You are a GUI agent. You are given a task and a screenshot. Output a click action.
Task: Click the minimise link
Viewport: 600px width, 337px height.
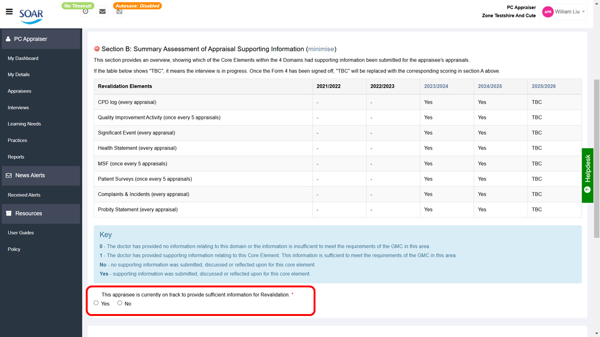click(321, 49)
